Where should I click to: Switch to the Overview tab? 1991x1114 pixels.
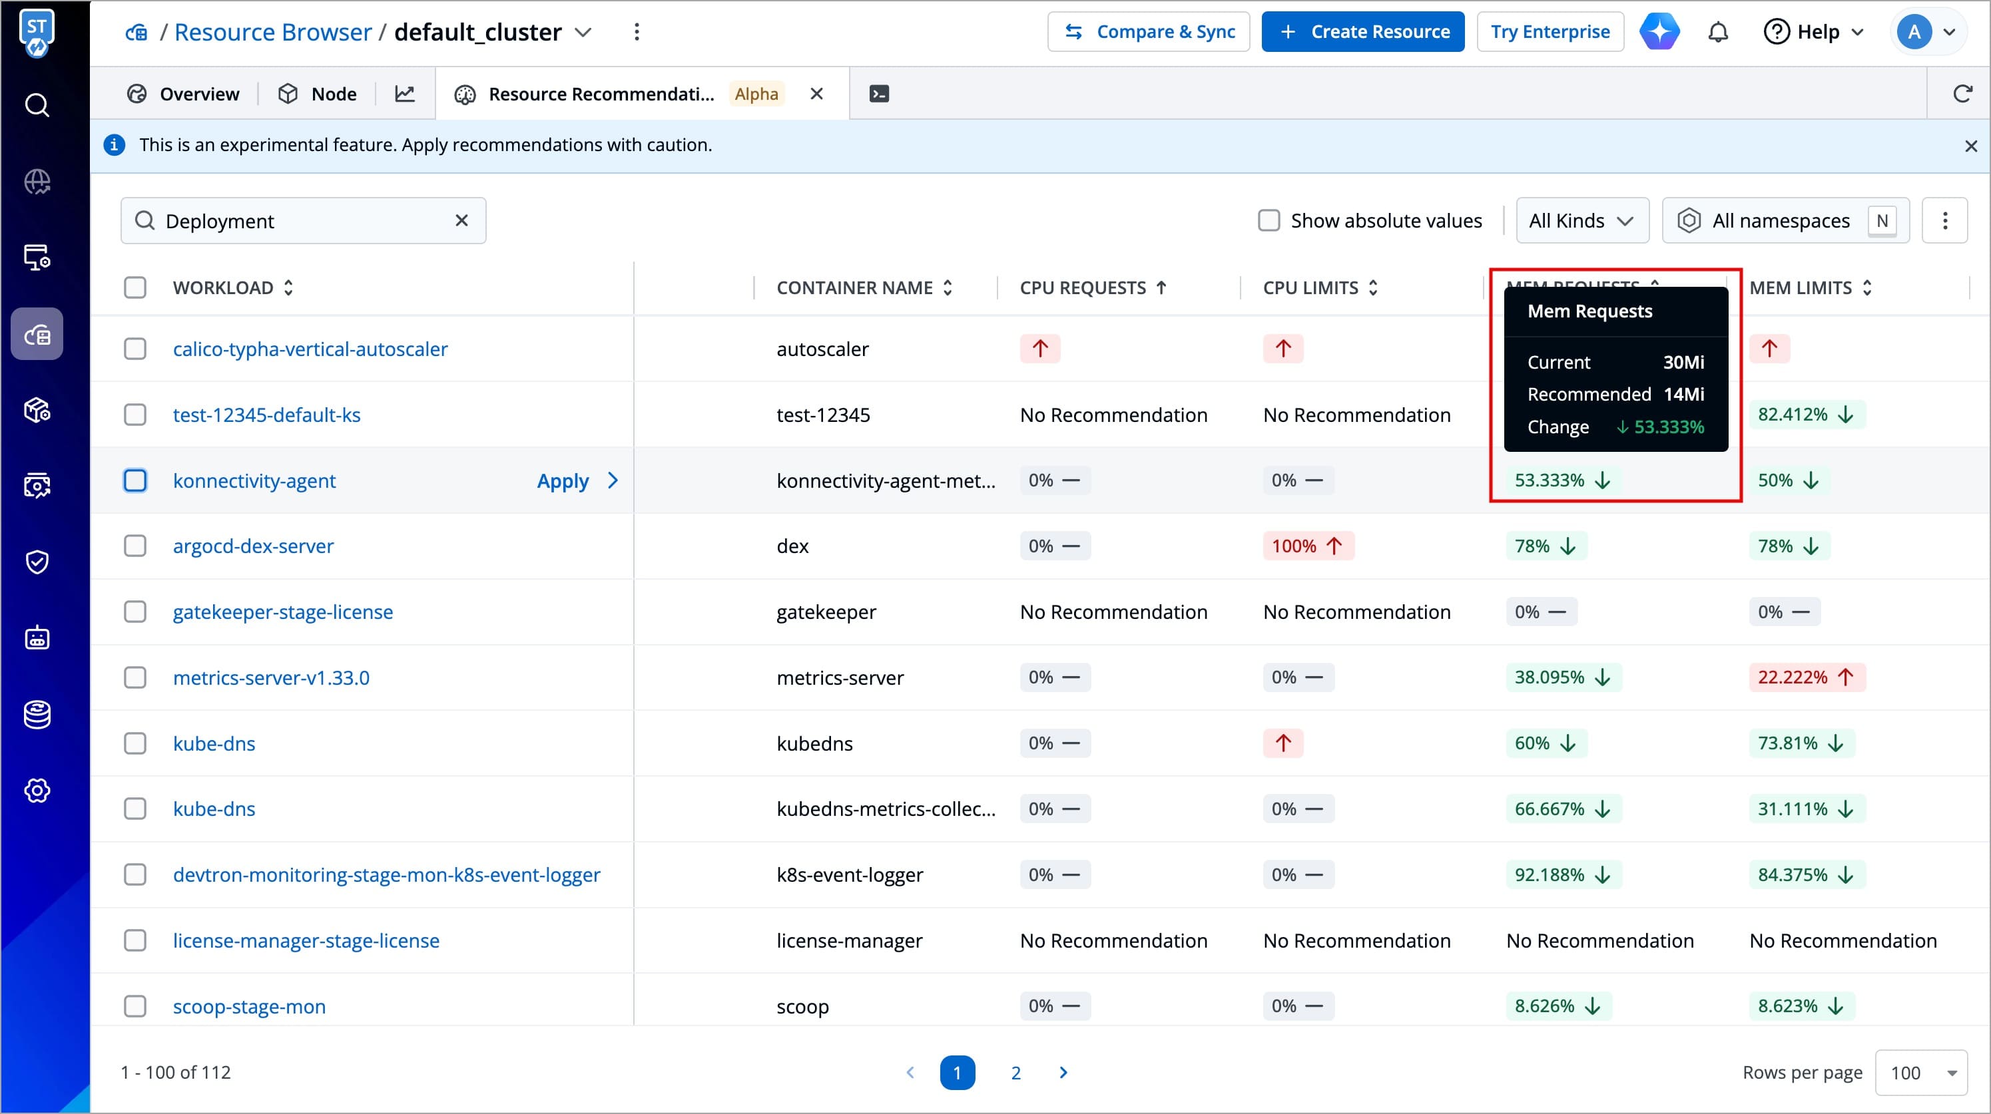coord(183,93)
